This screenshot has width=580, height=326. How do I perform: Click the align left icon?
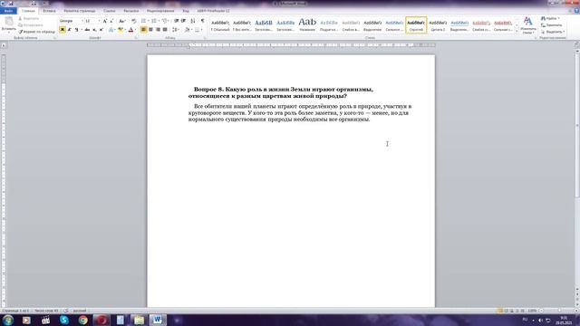[143, 30]
